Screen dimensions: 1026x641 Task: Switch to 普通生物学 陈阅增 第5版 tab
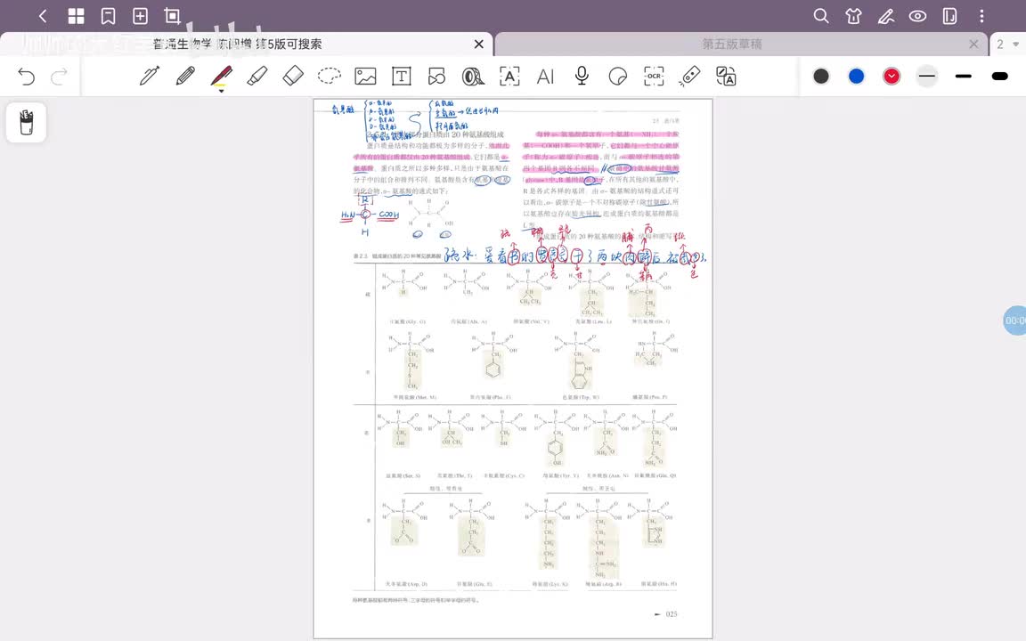(238, 44)
